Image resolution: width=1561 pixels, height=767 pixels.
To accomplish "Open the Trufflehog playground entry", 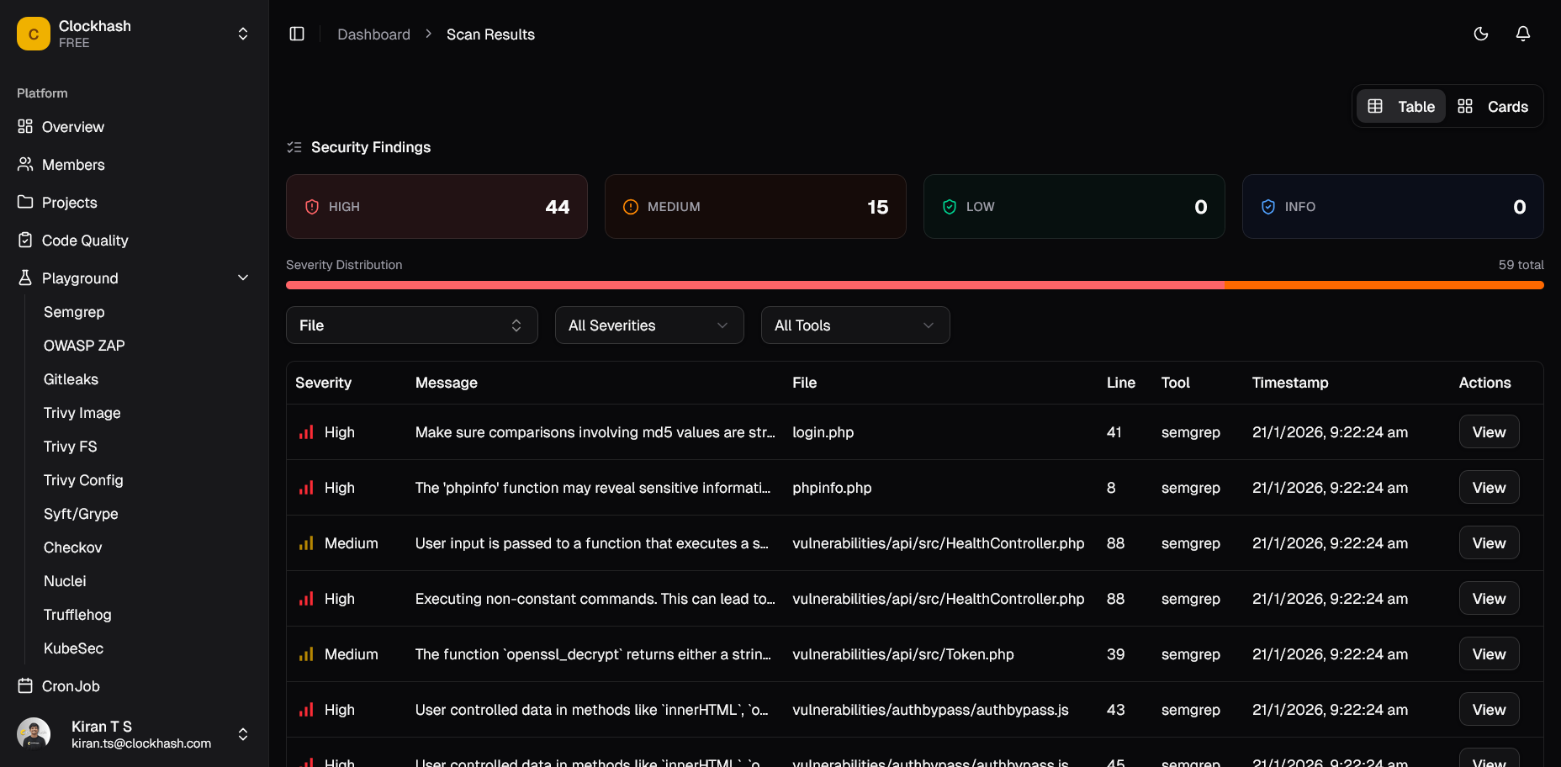I will point(77,615).
